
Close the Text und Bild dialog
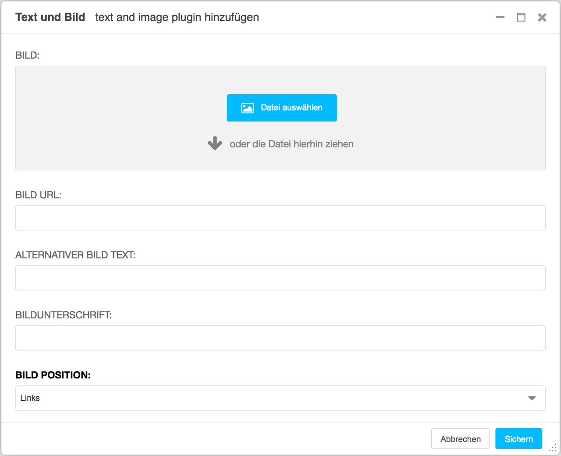tap(542, 18)
